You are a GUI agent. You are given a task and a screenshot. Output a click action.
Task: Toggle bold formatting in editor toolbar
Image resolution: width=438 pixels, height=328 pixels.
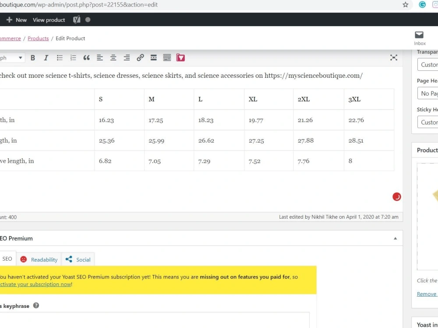point(33,58)
